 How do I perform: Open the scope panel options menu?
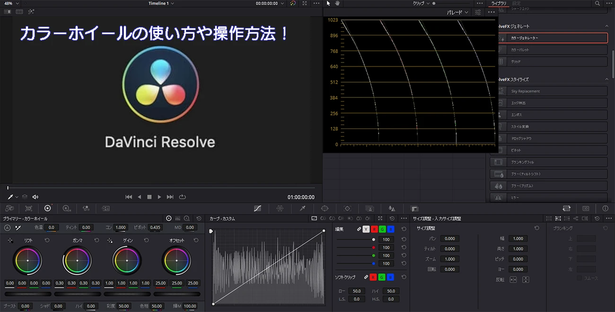coord(492,12)
